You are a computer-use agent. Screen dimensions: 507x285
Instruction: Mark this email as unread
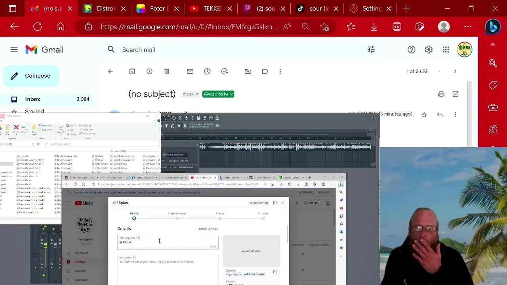tap(190, 71)
